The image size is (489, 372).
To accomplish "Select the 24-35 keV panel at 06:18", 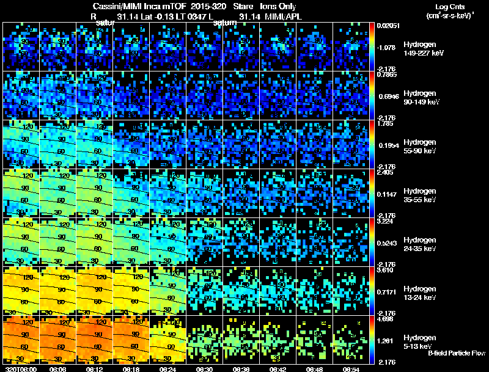I will (131, 242).
